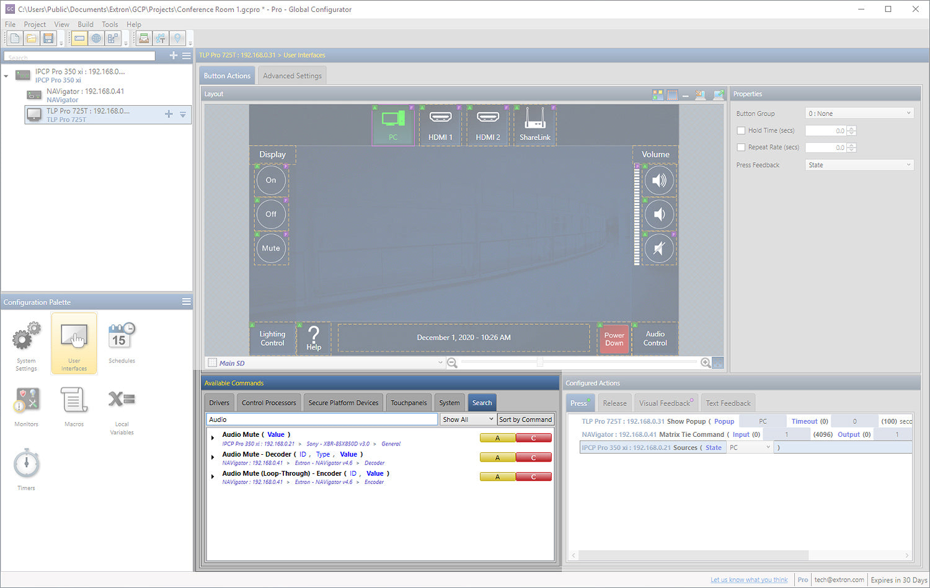Enable the Hold Time (secs) checkbox
The height and width of the screenshot is (588, 930).
click(x=741, y=131)
